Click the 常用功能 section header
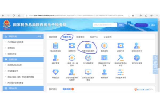 tap(23, 37)
